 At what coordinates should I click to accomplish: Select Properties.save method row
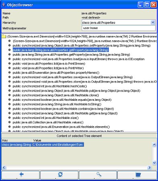pyautogui.click(x=73, y=77)
